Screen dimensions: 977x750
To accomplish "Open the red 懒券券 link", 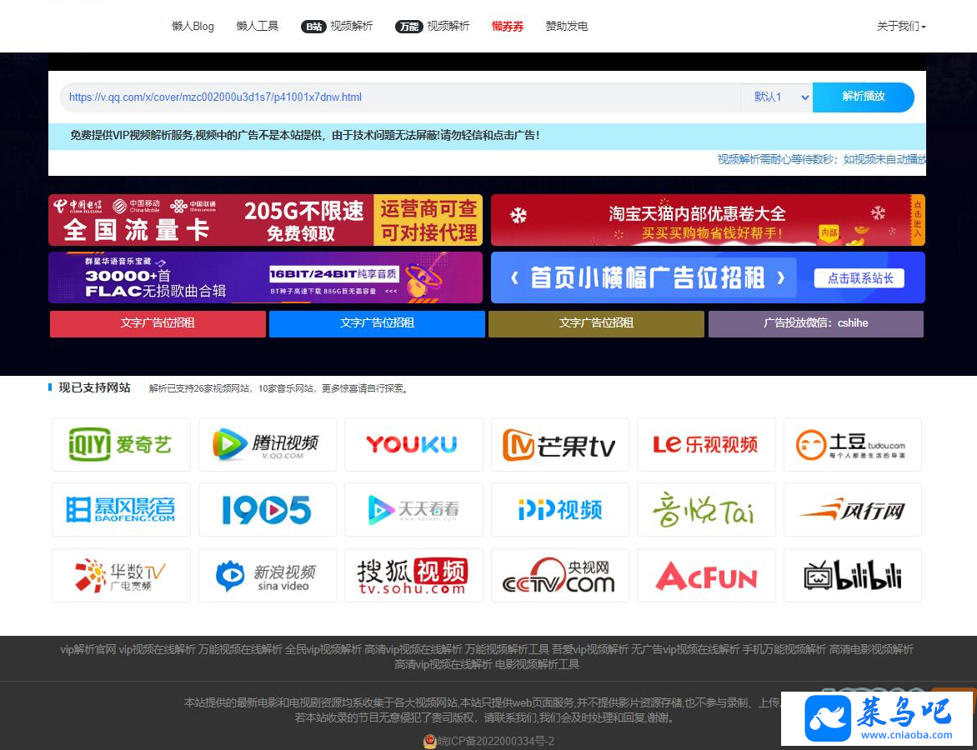I will 507,26.
